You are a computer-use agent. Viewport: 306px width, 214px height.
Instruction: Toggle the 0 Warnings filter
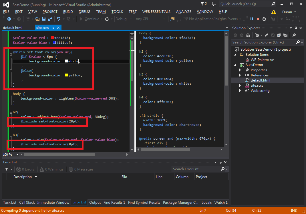[51, 169]
